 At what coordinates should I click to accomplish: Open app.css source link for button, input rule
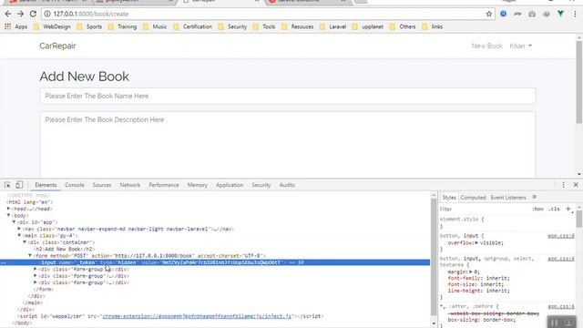click(561, 236)
